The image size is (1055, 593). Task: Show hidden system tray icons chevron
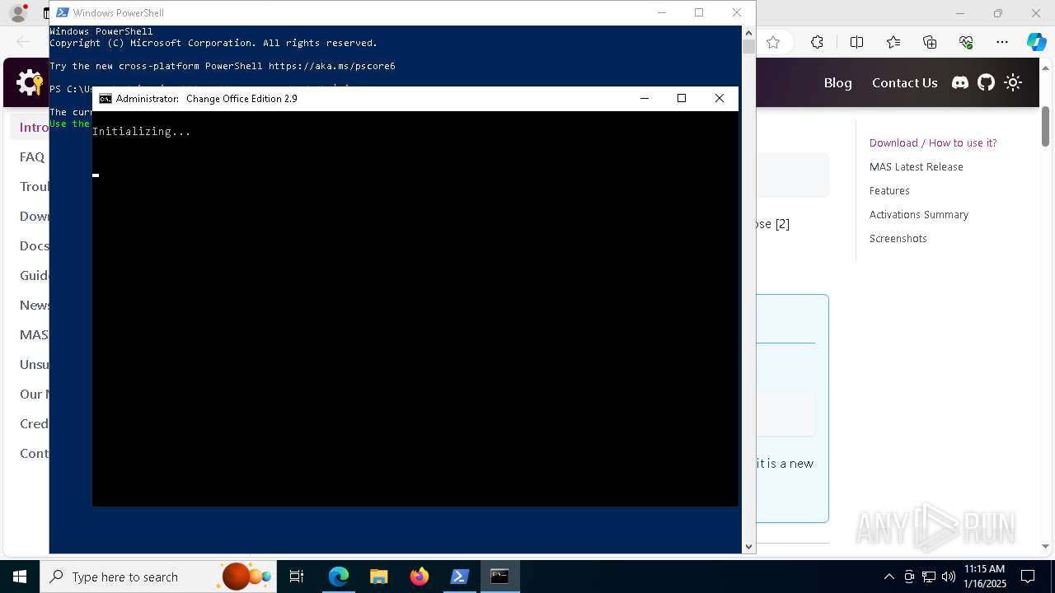[889, 577]
